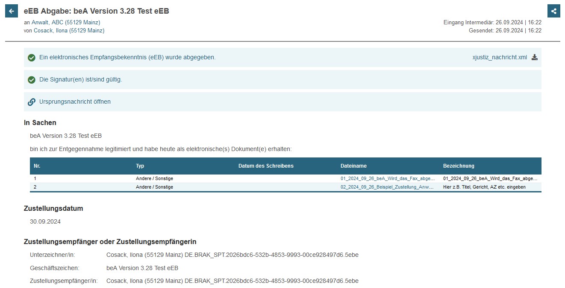Viewport: 565px width, 288px height.
Task: Open file 01_2024_09_26_beA_Wird_das_Fax_abge… in Dateiname column
Action: (388, 179)
